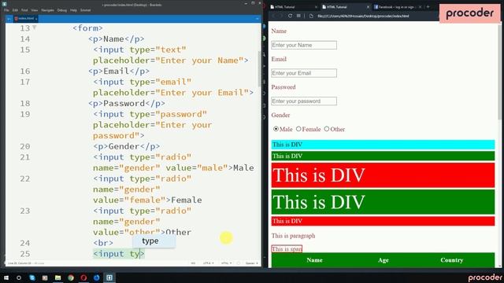Select the Other radio button
Image resolution: width=504 pixels, height=283 pixels.
[x=327, y=129]
